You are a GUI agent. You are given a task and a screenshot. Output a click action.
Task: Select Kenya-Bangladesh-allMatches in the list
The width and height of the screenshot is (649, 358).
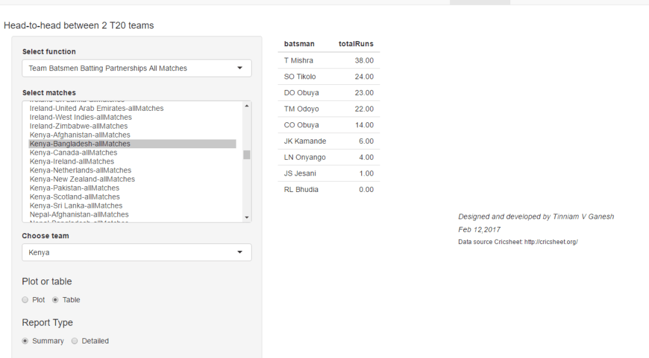pyautogui.click(x=80, y=144)
